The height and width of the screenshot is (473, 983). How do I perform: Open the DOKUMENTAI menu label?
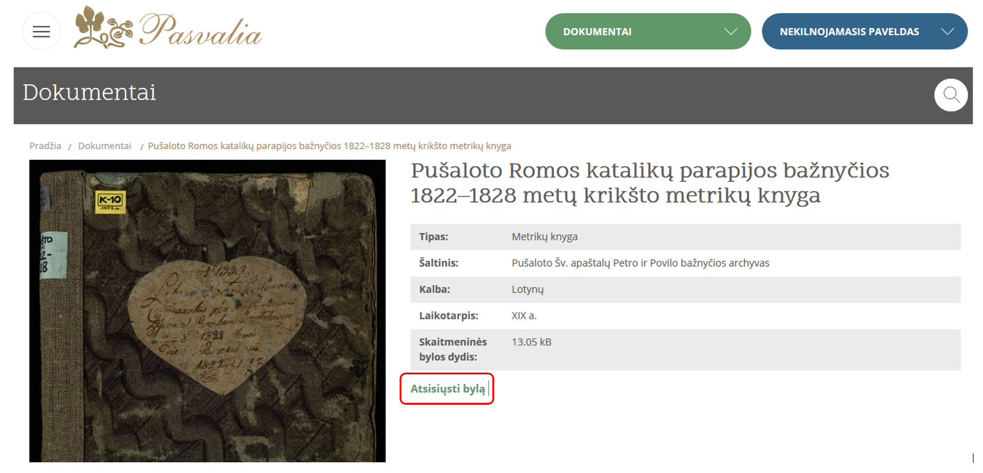[597, 32]
